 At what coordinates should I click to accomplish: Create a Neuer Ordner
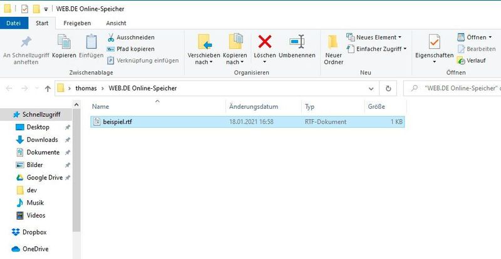tap(333, 50)
